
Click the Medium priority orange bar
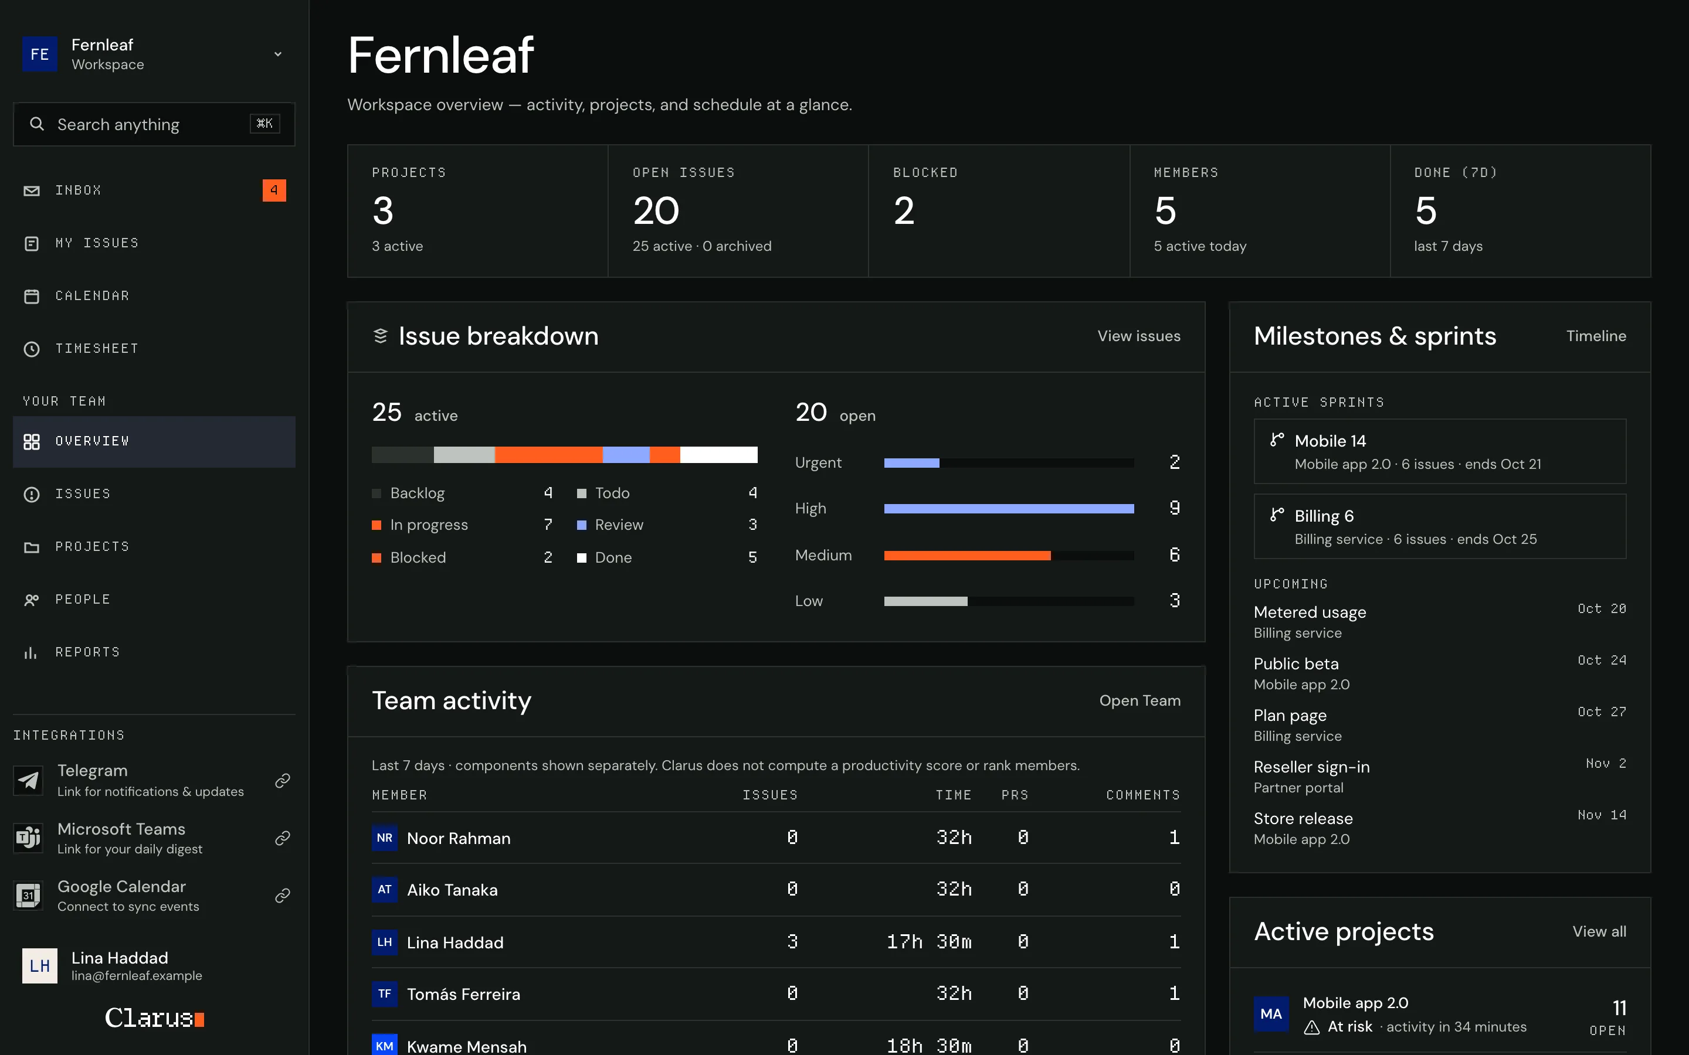point(967,556)
